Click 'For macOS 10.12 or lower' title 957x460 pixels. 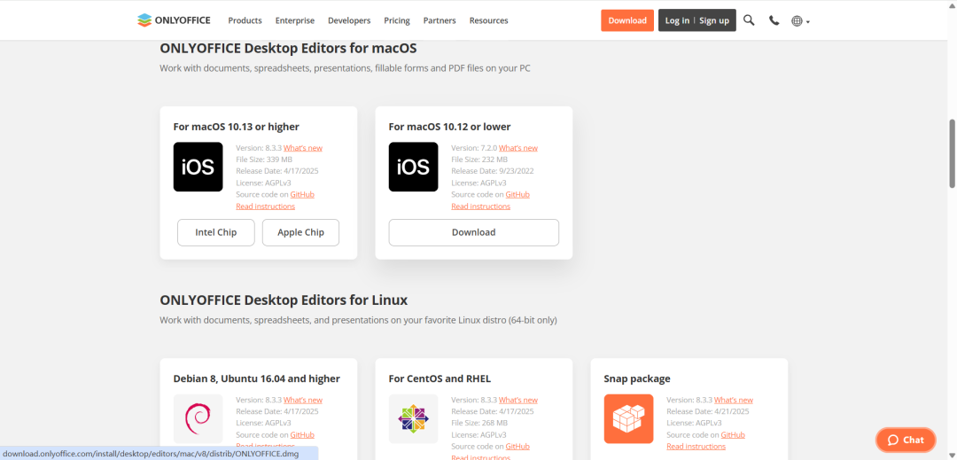[x=450, y=127]
